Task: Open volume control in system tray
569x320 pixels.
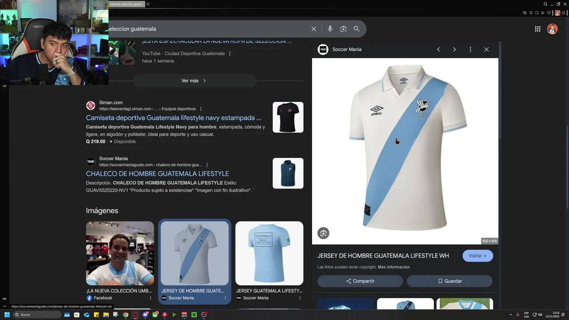Action: click(x=540, y=315)
